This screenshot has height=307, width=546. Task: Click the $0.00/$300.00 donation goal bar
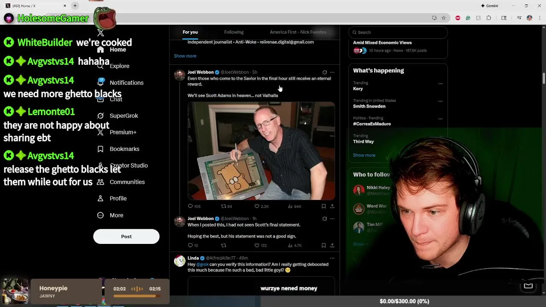[x=404, y=301]
